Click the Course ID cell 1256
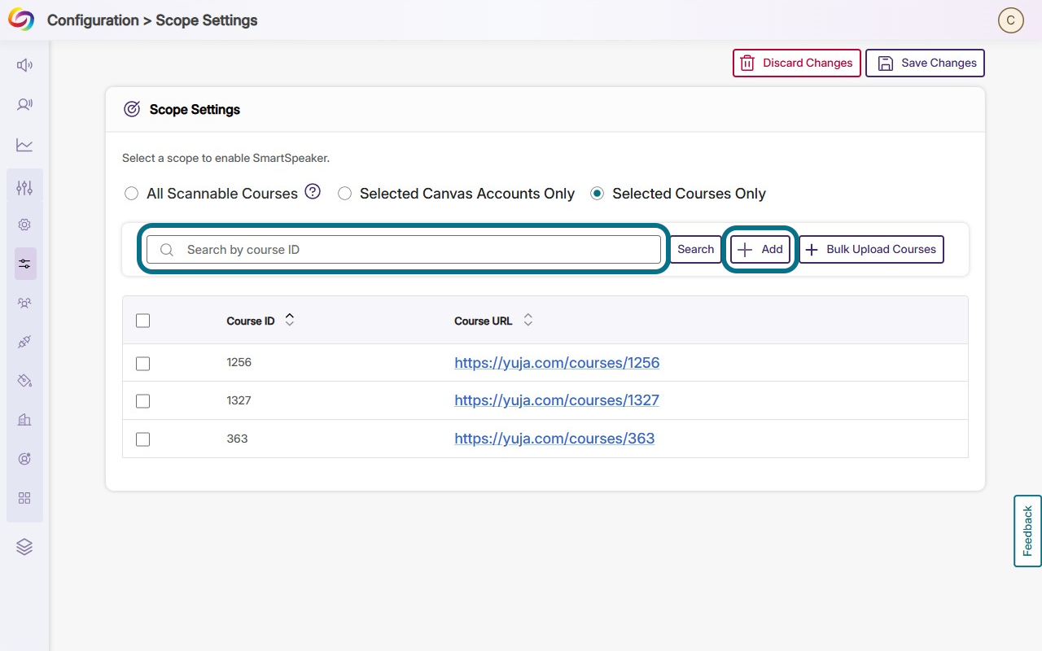The width and height of the screenshot is (1042, 651). pyautogui.click(x=239, y=362)
